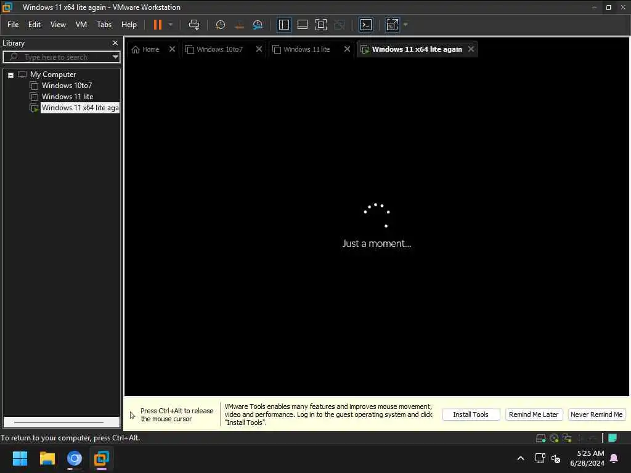Select Windows 11 x64 lite again in library

click(79, 108)
